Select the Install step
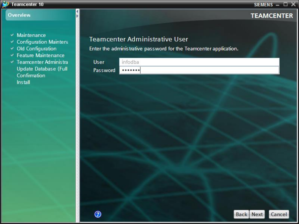 click(23, 82)
